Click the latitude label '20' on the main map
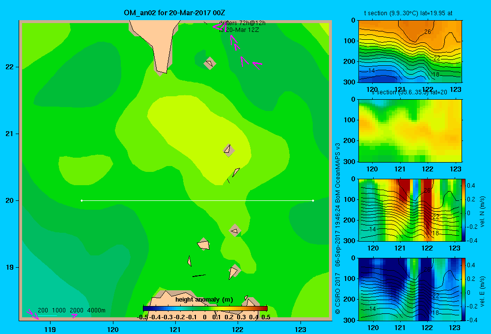 10,200
